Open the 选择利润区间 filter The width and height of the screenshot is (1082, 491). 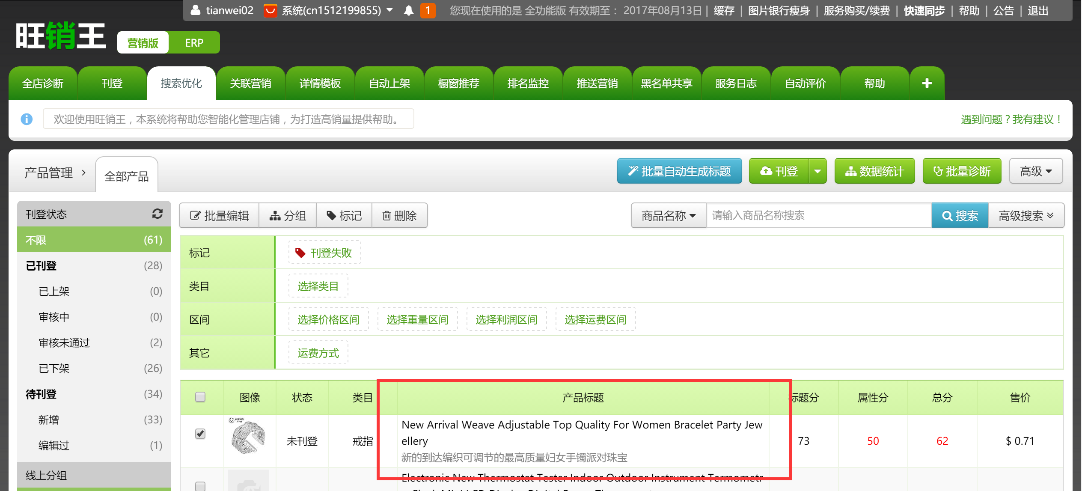pyautogui.click(x=506, y=319)
